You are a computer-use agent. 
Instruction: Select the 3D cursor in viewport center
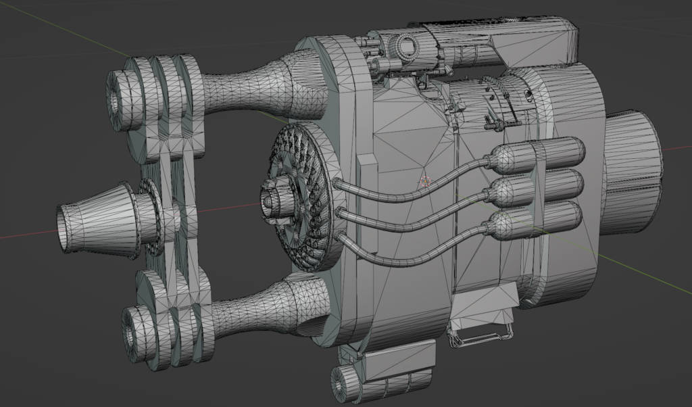click(x=424, y=181)
